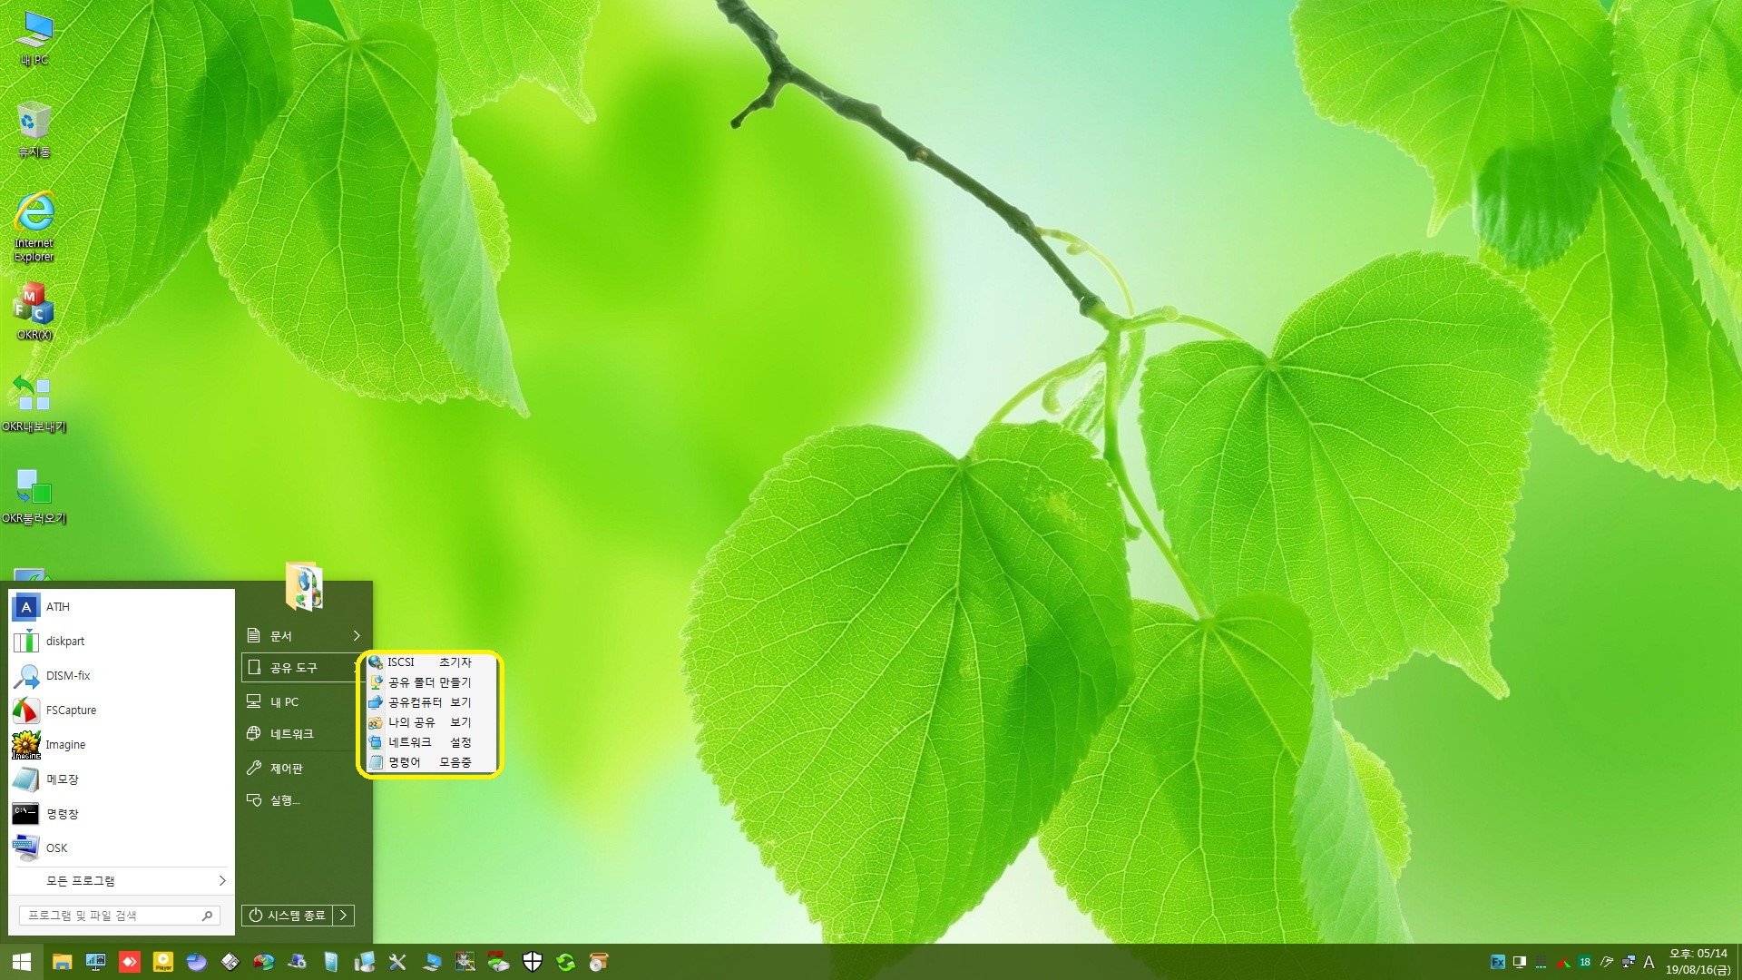Launch FSCapture from the start menu
Screen dimensions: 1742x980
tap(122, 710)
